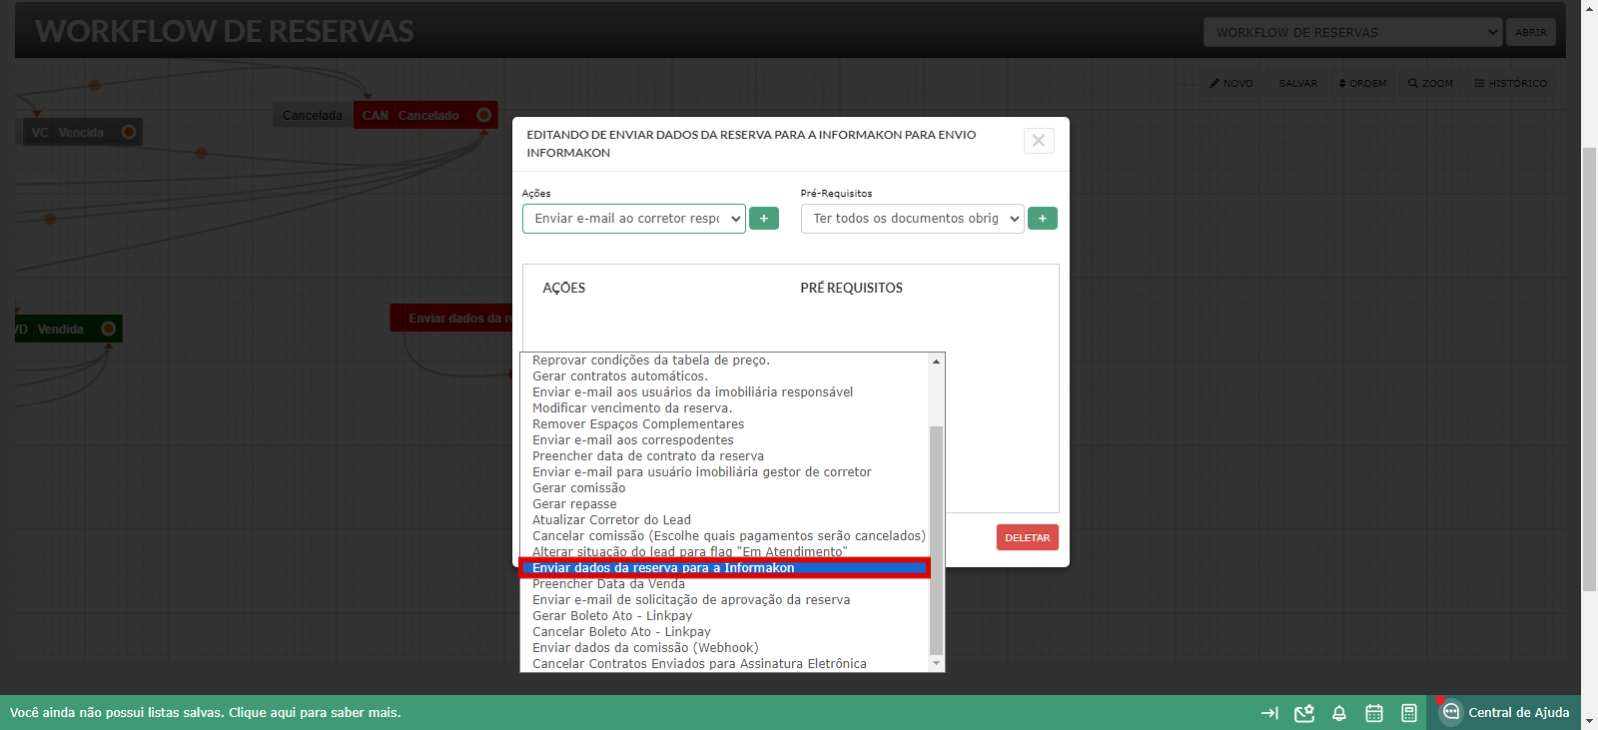Viewport: 1598px width, 730px height.
Task: Open the WORKFLOW DE RESERVAS dropdown
Action: tap(1352, 32)
